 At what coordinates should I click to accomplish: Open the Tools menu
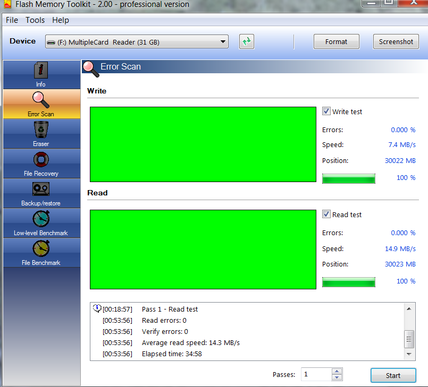35,20
